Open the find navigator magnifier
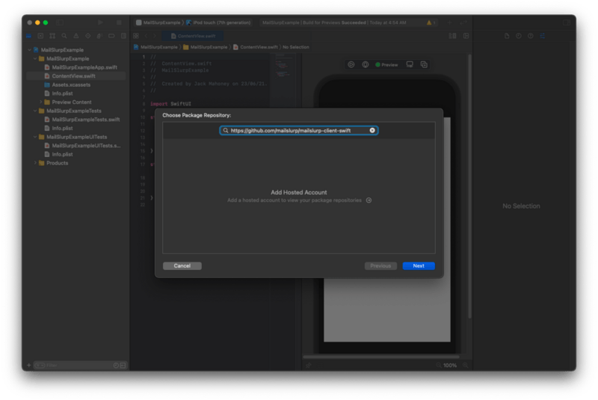Viewport: 598px width, 400px height. point(64,36)
